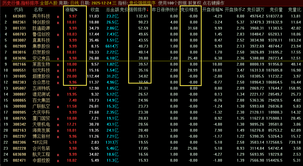The image size is (303, 166).
Task: Click the 1313万 total amount cell
Action: [x=112, y=142]
